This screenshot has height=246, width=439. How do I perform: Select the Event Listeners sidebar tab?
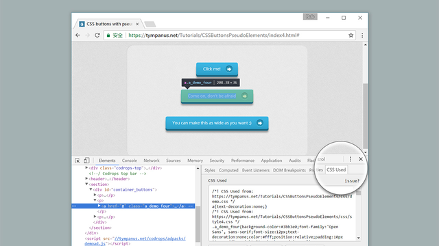(x=256, y=170)
